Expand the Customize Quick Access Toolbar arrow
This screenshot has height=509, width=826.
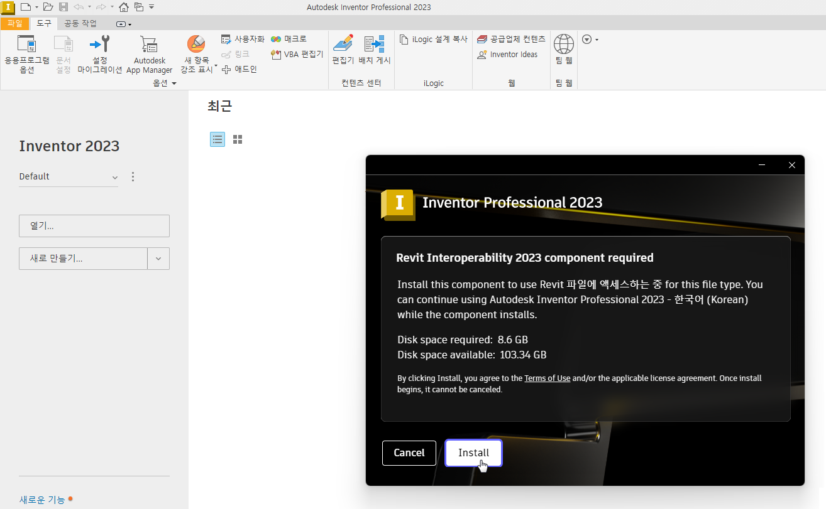[x=151, y=7]
